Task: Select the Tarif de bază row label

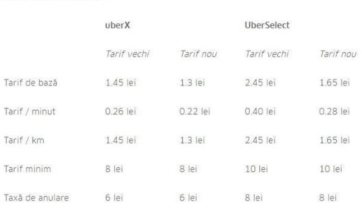Action: (30, 83)
